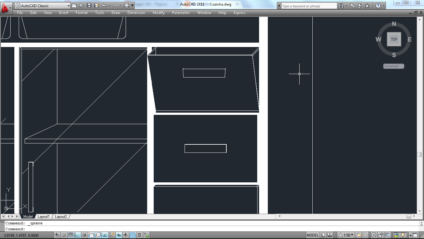Toggle the toolbar Lock padlock
Image resolution: width=424 pixels, height=239 pixels.
pyautogui.click(x=381, y=235)
